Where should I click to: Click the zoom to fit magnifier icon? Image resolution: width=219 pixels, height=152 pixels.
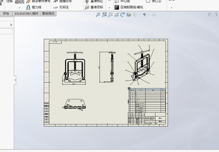point(98,15)
